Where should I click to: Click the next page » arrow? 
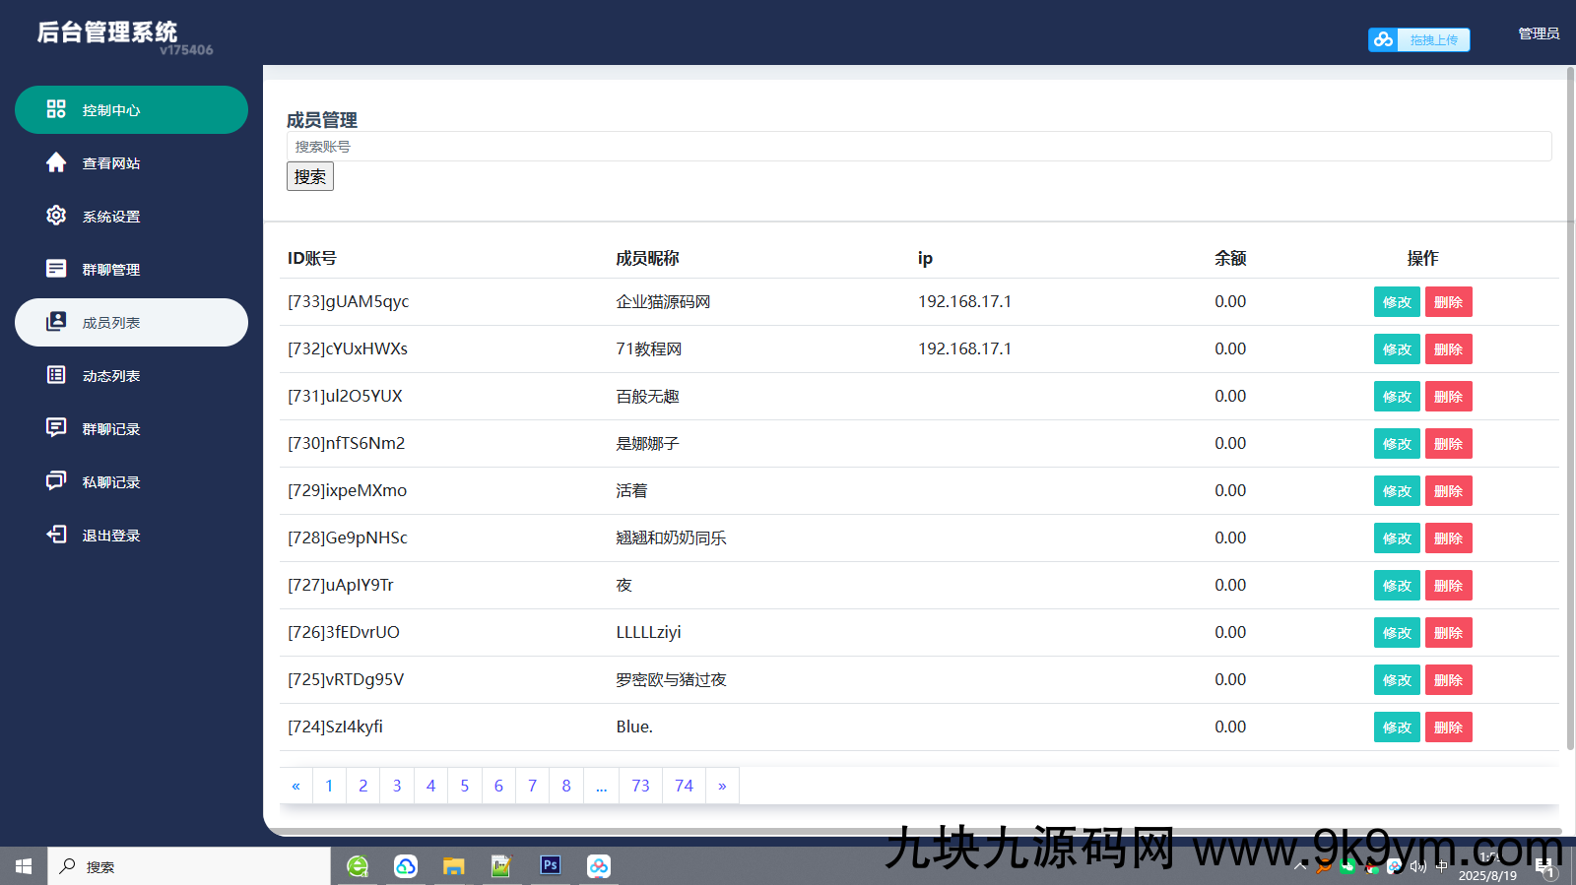point(722,786)
